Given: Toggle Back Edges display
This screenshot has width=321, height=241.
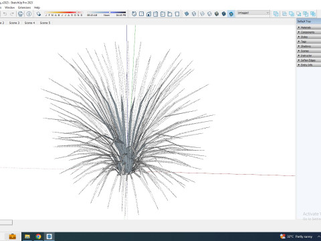Looking at the screenshot, I should [x=194, y=14].
